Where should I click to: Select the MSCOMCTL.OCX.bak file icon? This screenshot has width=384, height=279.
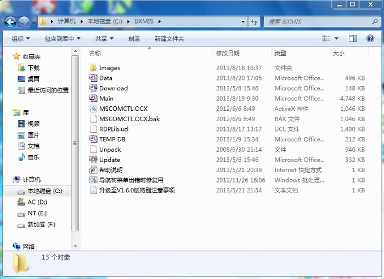coord(93,119)
